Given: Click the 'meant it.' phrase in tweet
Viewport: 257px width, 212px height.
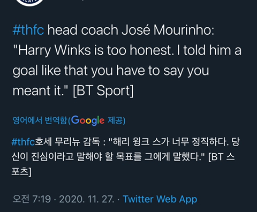Looking at the screenshot, I should coord(39,90).
